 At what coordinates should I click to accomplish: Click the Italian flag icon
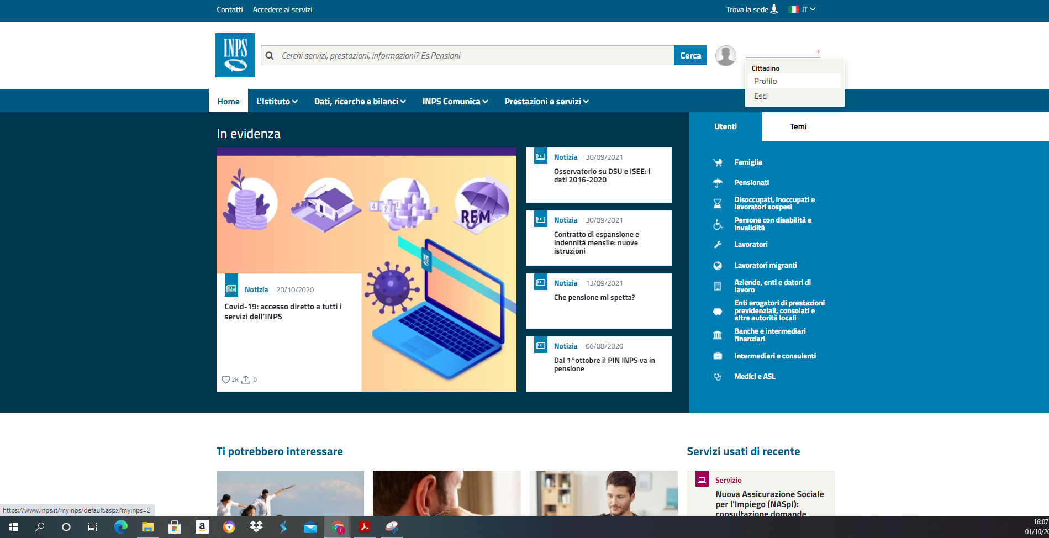(x=794, y=9)
